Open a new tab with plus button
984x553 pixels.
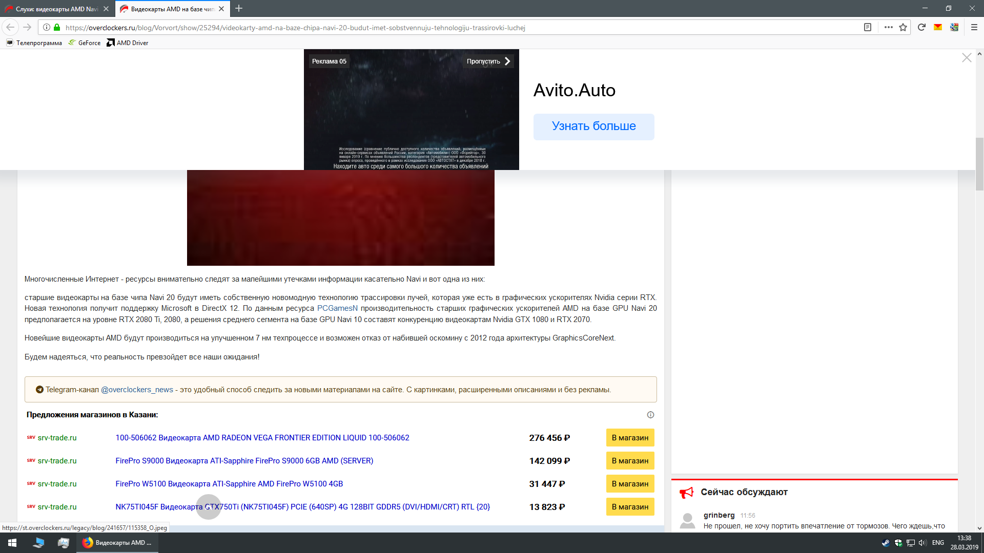click(x=239, y=9)
